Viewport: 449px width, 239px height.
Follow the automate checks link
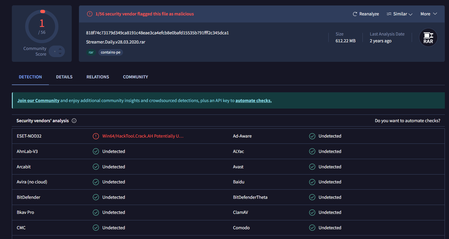[253, 101]
